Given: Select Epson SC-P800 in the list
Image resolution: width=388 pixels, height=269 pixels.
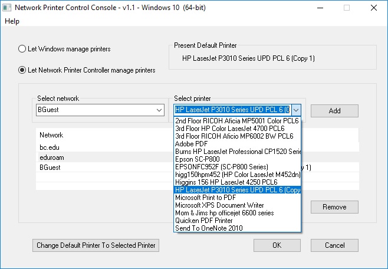Looking at the screenshot, I should [237, 159].
